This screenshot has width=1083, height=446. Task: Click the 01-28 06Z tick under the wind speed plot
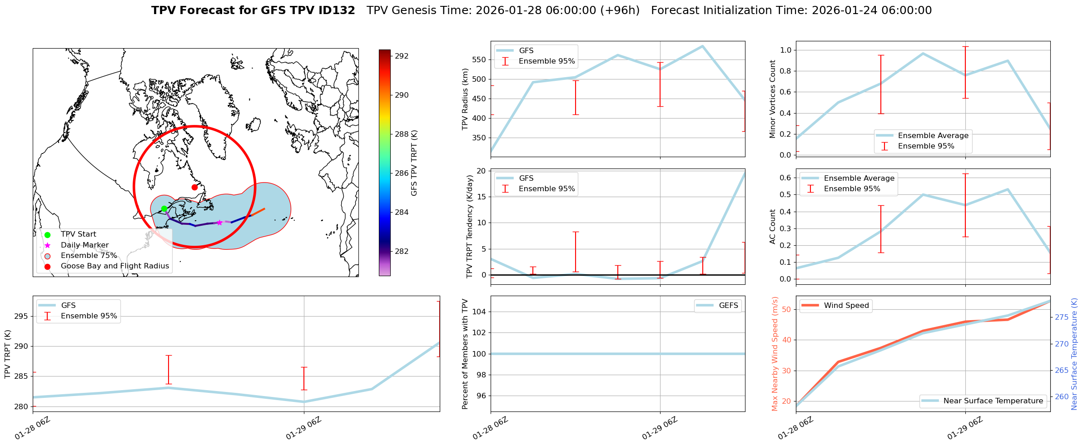(x=795, y=428)
